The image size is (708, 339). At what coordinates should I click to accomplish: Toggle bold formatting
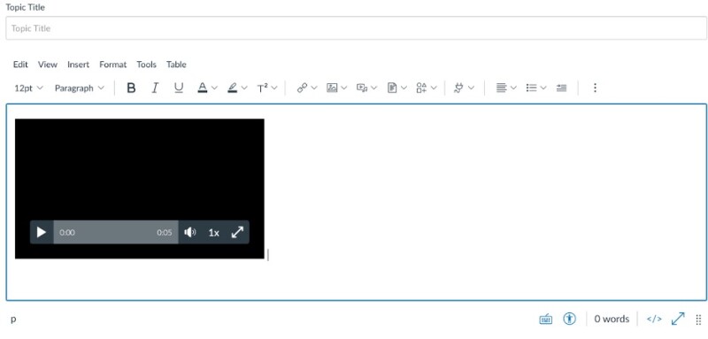131,88
